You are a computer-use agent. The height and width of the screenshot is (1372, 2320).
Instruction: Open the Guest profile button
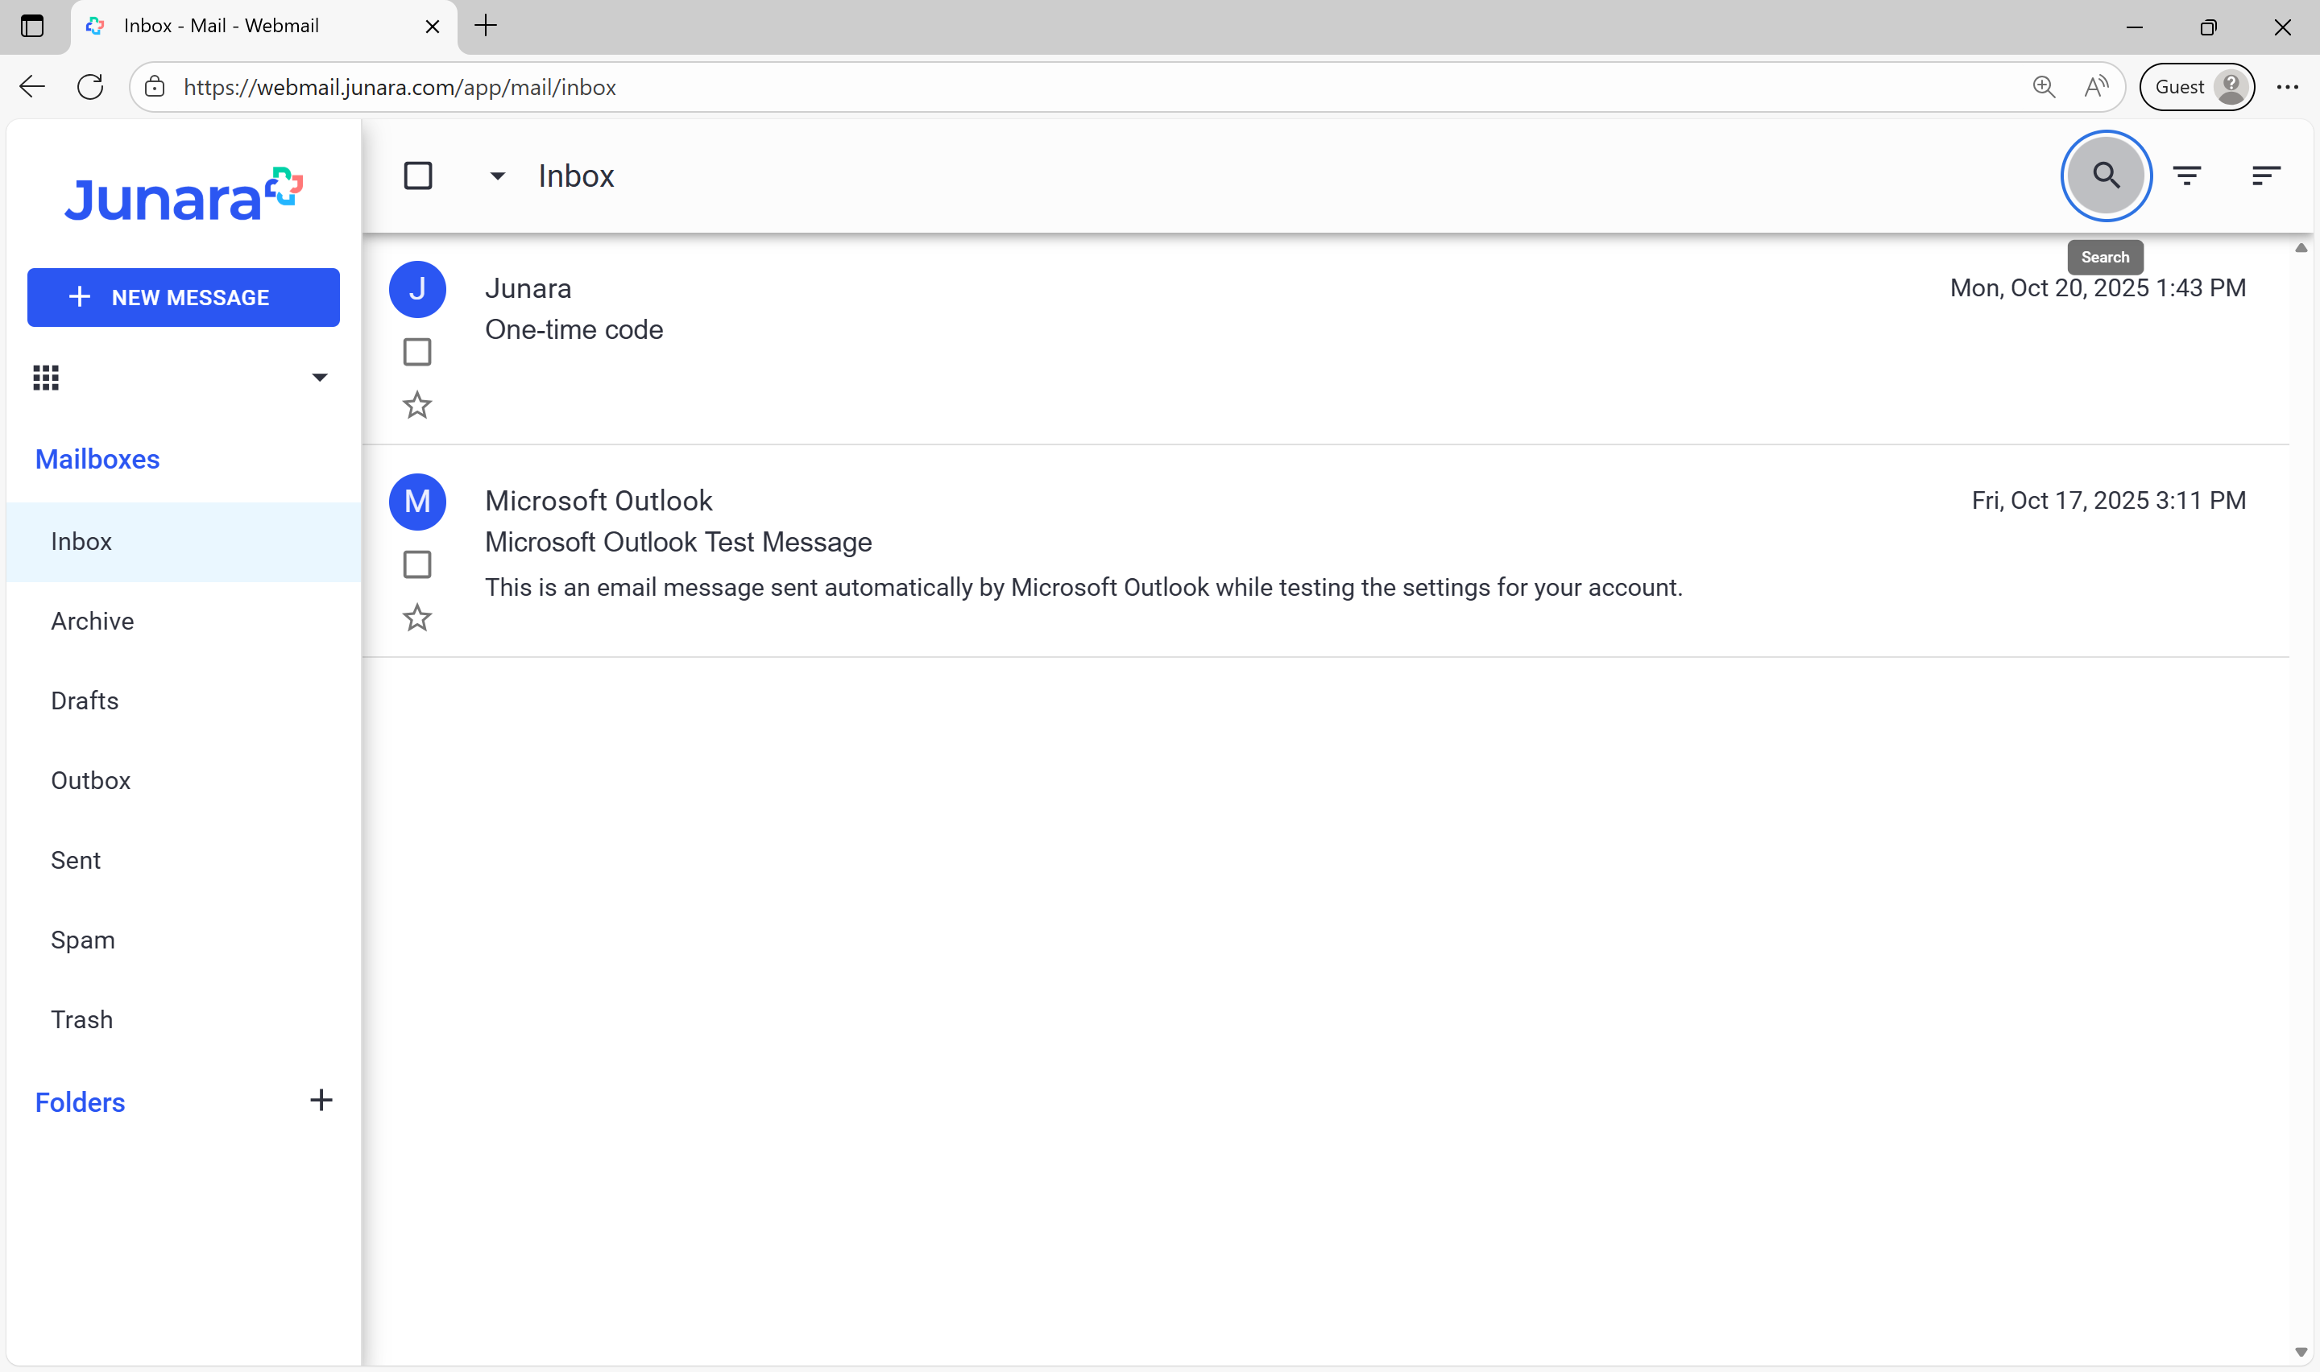(2197, 87)
